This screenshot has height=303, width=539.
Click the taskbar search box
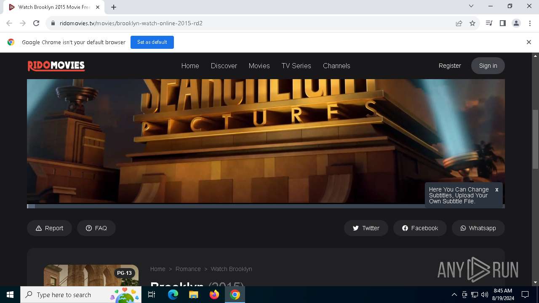pyautogui.click(x=80, y=295)
